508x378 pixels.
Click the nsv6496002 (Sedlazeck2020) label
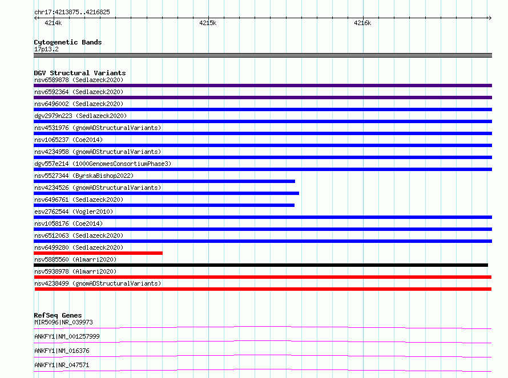coord(79,104)
